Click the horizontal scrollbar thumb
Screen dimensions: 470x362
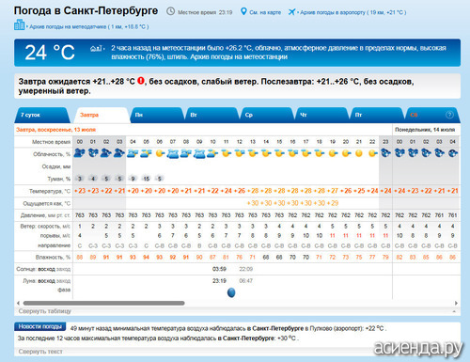pyautogui.click(x=103, y=303)
